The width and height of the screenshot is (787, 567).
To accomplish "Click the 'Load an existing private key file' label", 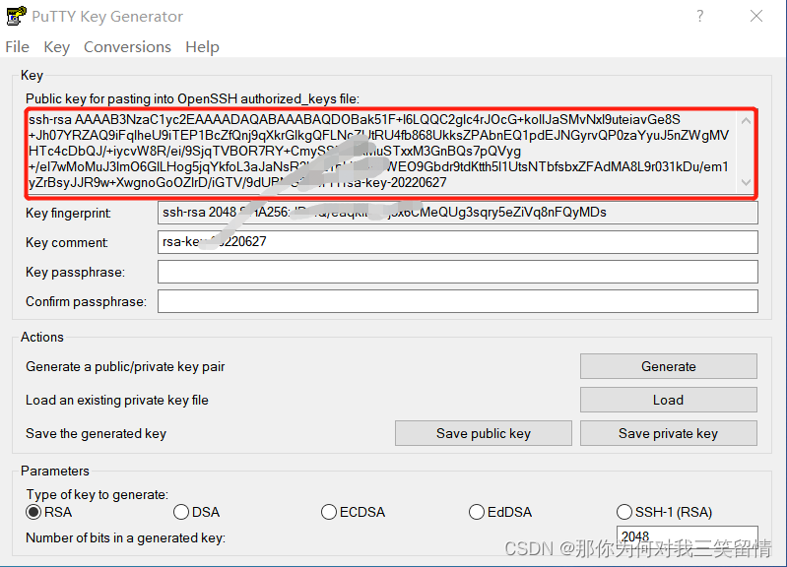I will tap(117, 400).
